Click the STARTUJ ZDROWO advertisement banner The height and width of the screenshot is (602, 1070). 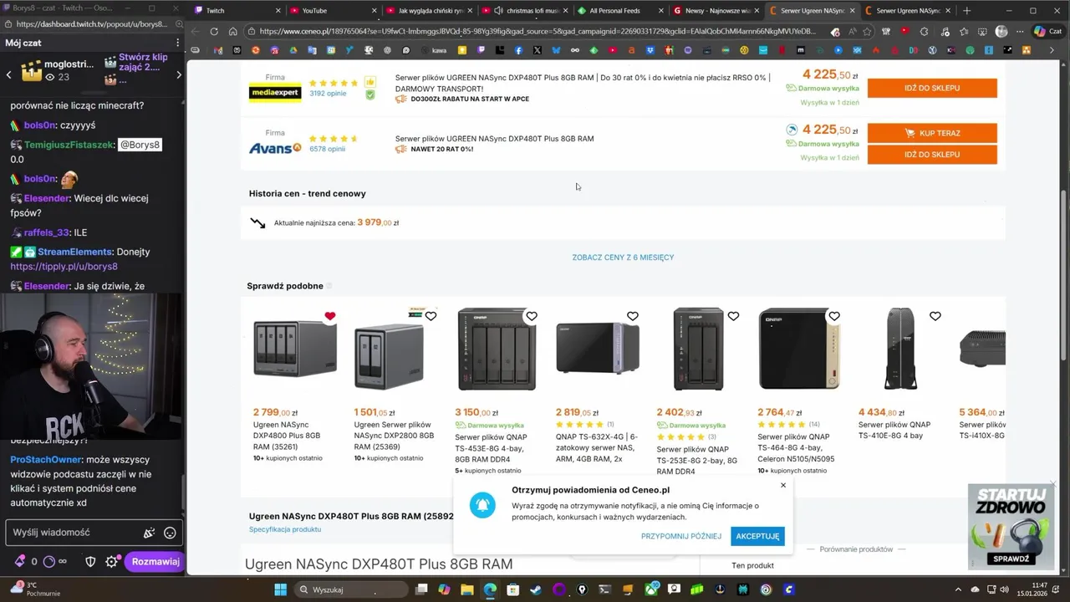pyautogui.click(x=1011, y=527)
